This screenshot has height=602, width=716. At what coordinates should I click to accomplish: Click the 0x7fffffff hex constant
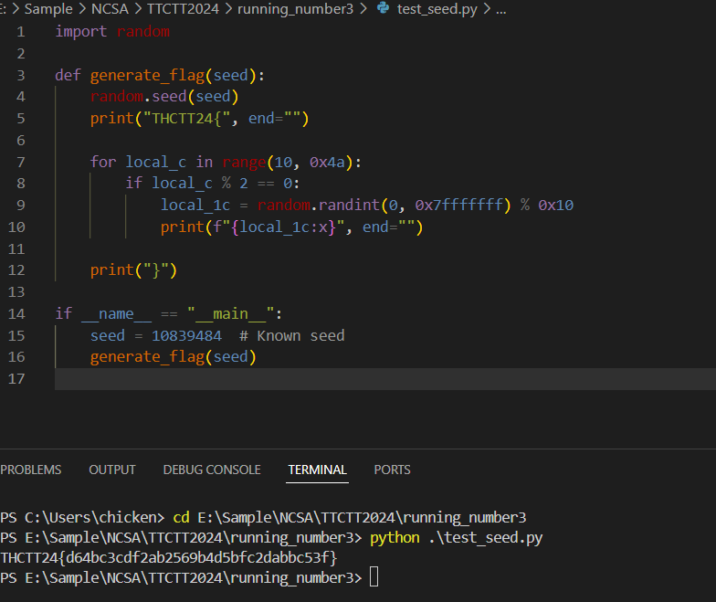click(x=458, y=205)
